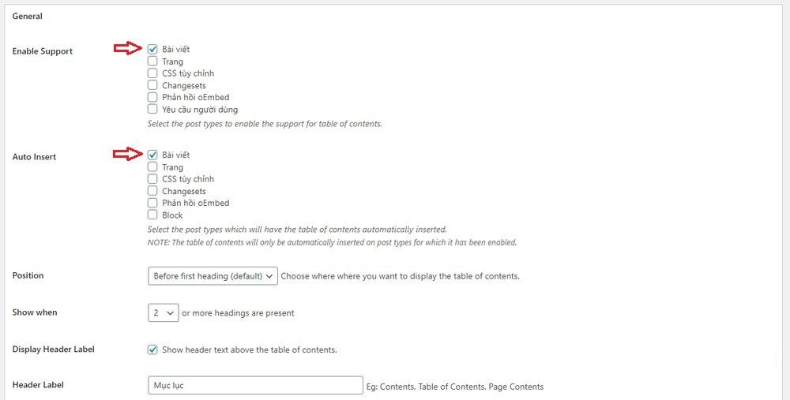Click the red arrow beside Enable Support

(126, 49)
